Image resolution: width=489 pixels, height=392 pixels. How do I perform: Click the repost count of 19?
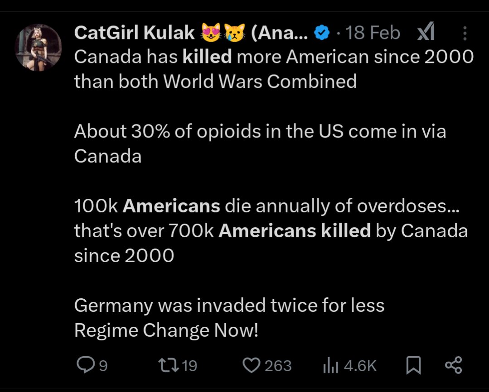pyautogui.click(x=189, y=366)
